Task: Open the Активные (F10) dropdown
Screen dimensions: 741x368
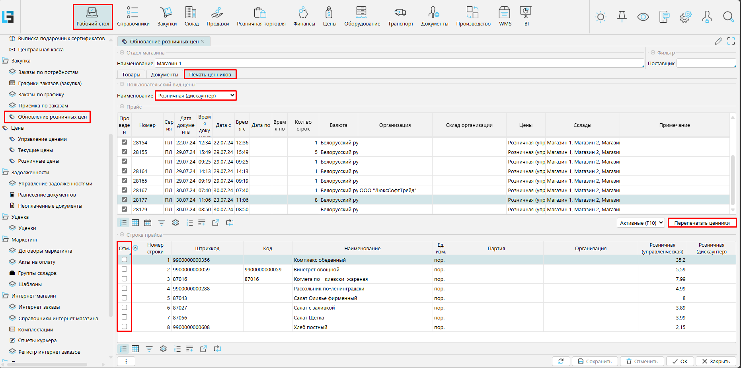Action: click(641, 223)
